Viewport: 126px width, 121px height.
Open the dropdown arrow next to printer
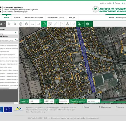91,24
